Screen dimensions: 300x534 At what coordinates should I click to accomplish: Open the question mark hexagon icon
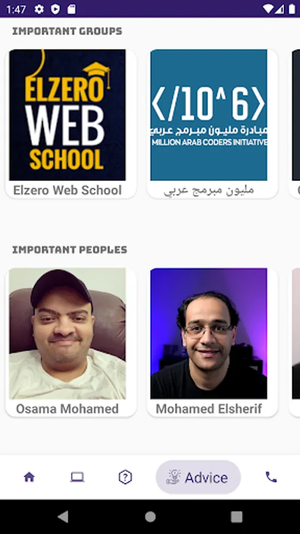125,477
